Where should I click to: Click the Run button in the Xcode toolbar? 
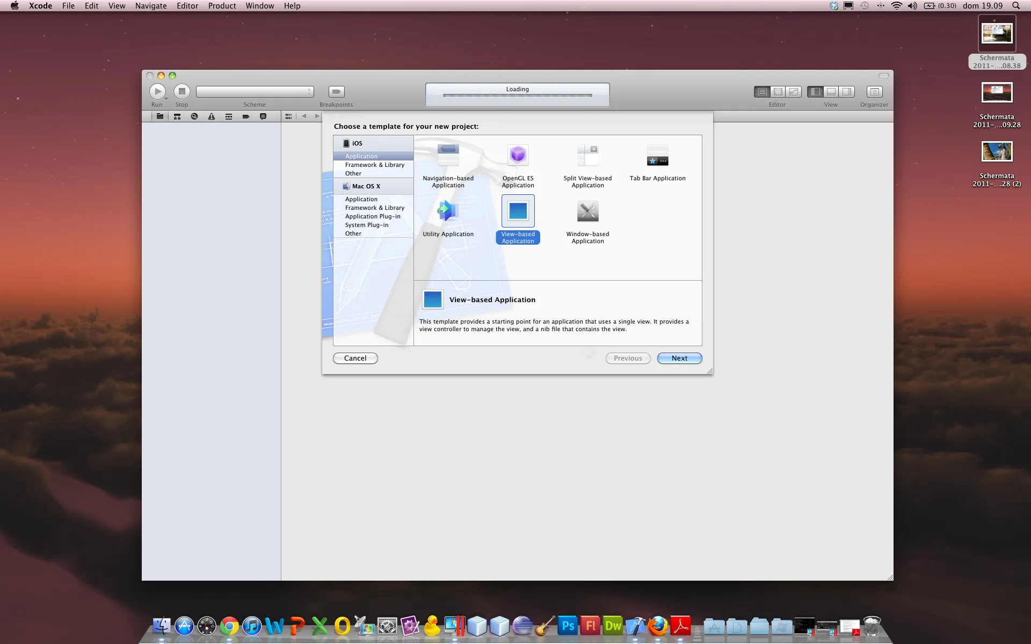click(x=157, y=92)
